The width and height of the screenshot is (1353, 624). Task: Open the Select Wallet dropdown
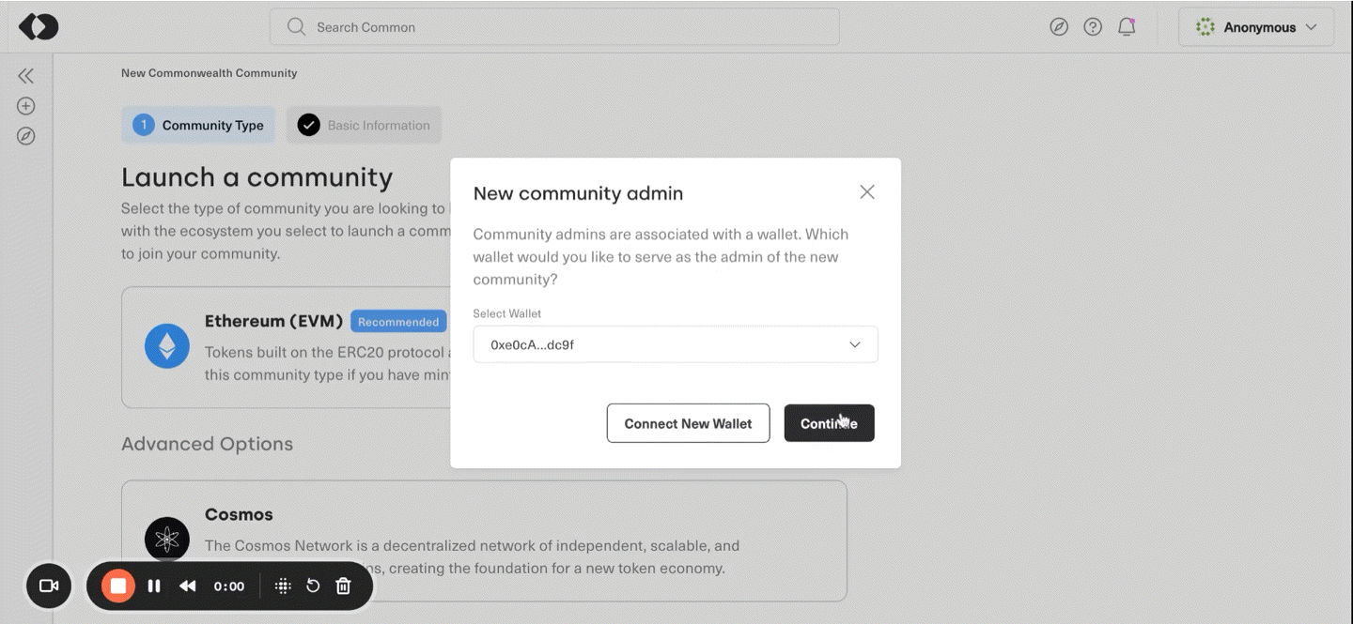coord(676,344)
